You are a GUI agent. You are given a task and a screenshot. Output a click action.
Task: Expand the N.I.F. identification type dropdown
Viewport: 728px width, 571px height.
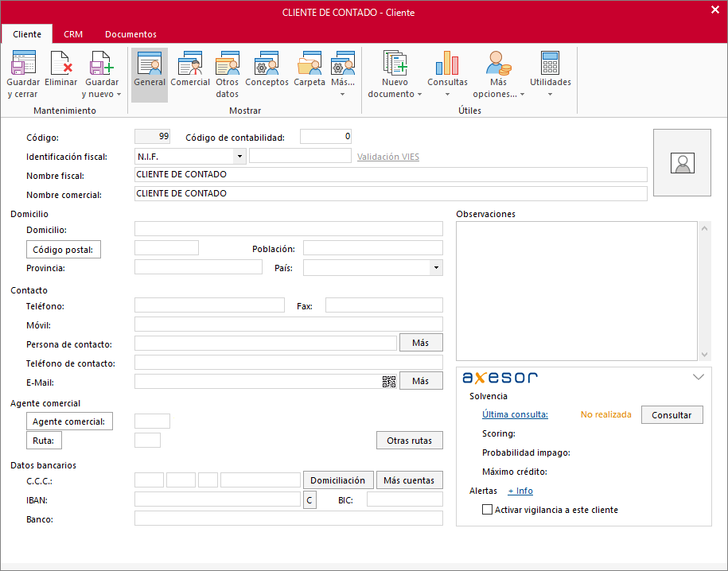[239, 157]
